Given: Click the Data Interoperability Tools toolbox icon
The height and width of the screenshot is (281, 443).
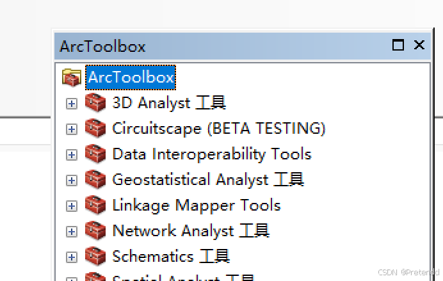Looking at the screenshot, I should (95, 154).
